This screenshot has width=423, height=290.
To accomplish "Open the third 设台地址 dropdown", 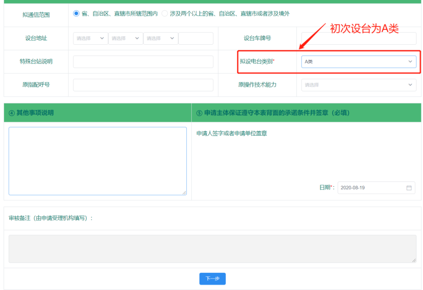I will tap(161, 38).
